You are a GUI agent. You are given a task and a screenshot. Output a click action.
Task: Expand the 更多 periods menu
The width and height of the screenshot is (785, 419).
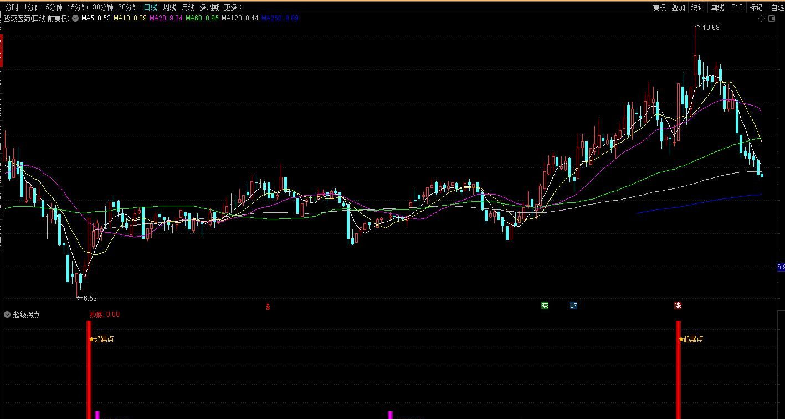click(233, 7)
